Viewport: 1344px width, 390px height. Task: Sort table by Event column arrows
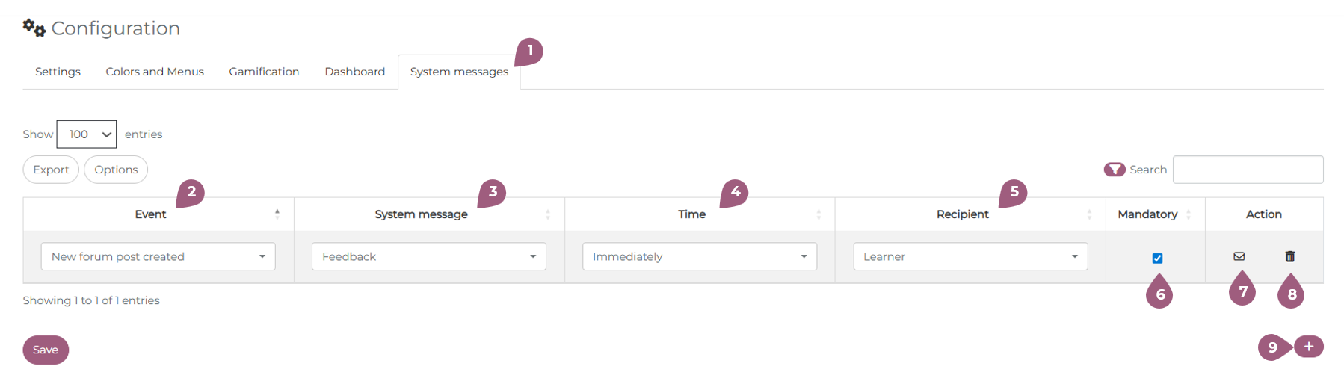pos(277,214)
